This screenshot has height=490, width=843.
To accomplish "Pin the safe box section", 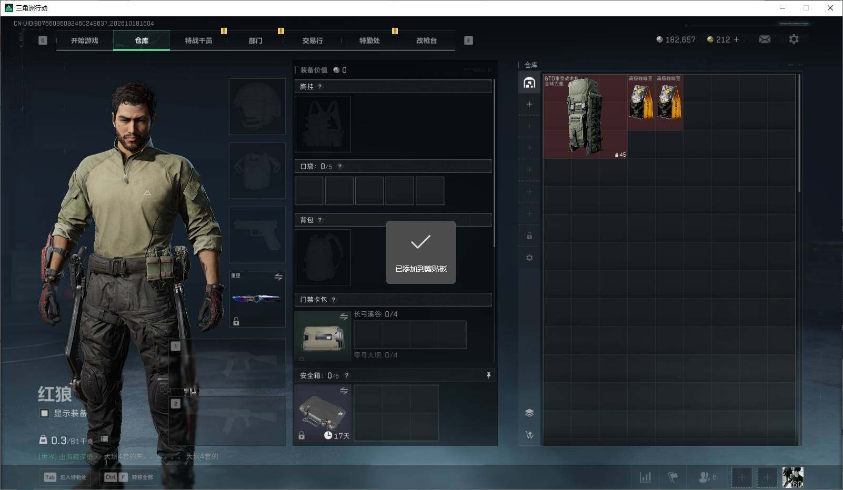I will pos(488,375).
